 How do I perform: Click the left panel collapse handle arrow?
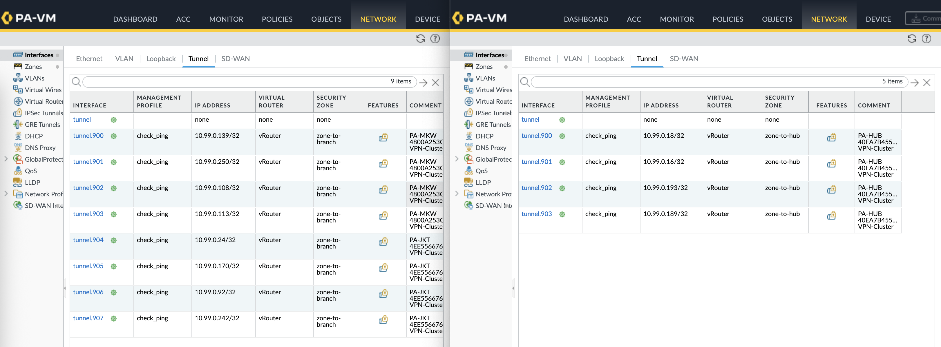(x=65, y=288)
